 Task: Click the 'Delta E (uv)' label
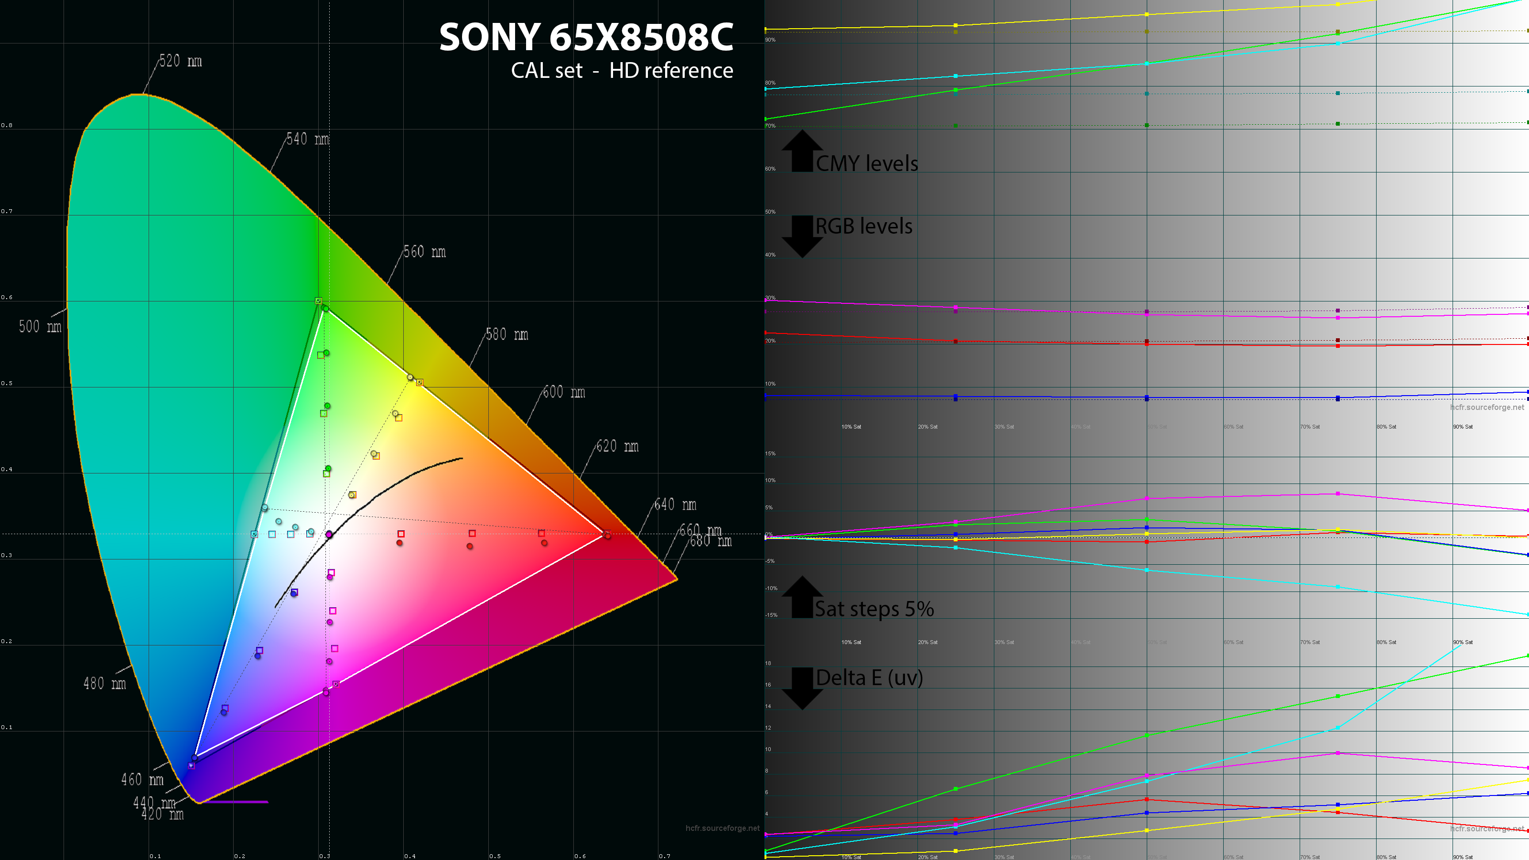pyautogui.click(x=870, y=678)
